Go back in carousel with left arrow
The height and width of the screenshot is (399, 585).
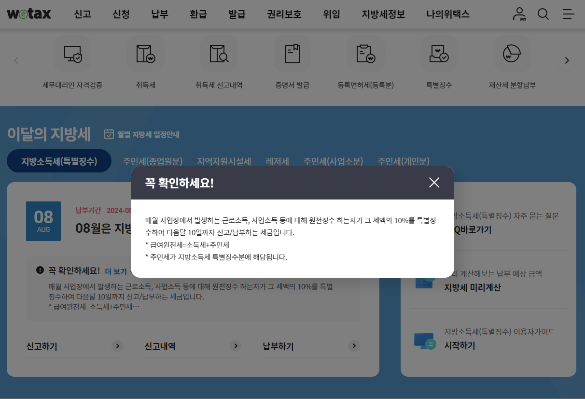tap(16, 60)
